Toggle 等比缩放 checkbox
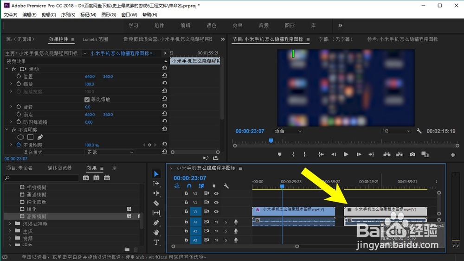The width and height of the screenshot is (464, 261). coord(87,100)
